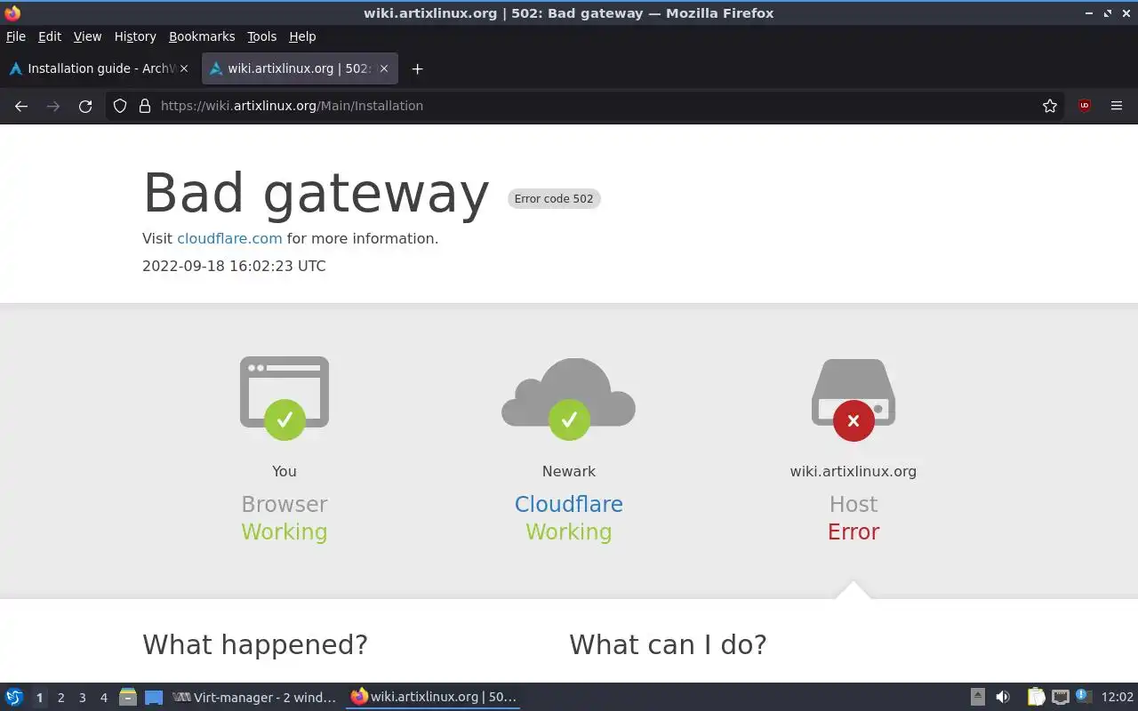
Task: Open the taskbar application launcher menu
Action: 14,697
